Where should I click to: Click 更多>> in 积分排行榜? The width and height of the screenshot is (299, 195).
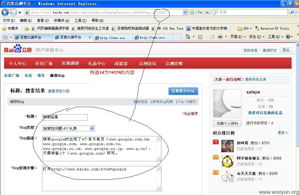click(x=283, y=133)
